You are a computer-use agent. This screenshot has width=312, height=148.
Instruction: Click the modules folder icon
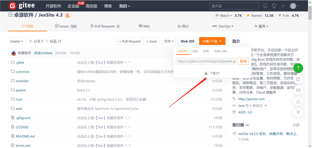pyautogui.click(x=13, y=81)
